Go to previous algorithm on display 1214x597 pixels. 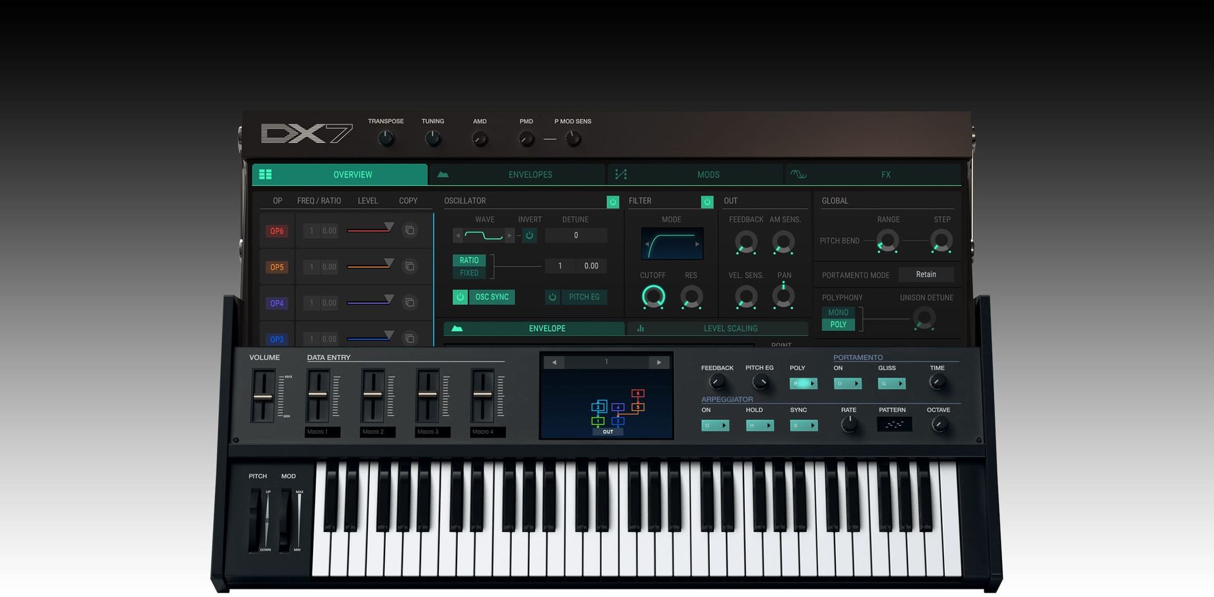[554, 363]
